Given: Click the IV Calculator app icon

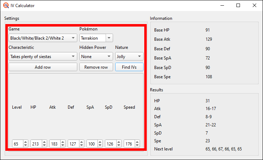Looking at the screenshot, I should point(5,6).
